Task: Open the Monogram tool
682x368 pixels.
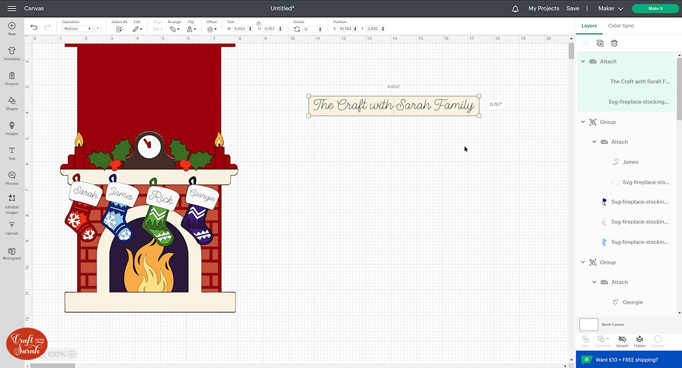Action: (11, 253)
